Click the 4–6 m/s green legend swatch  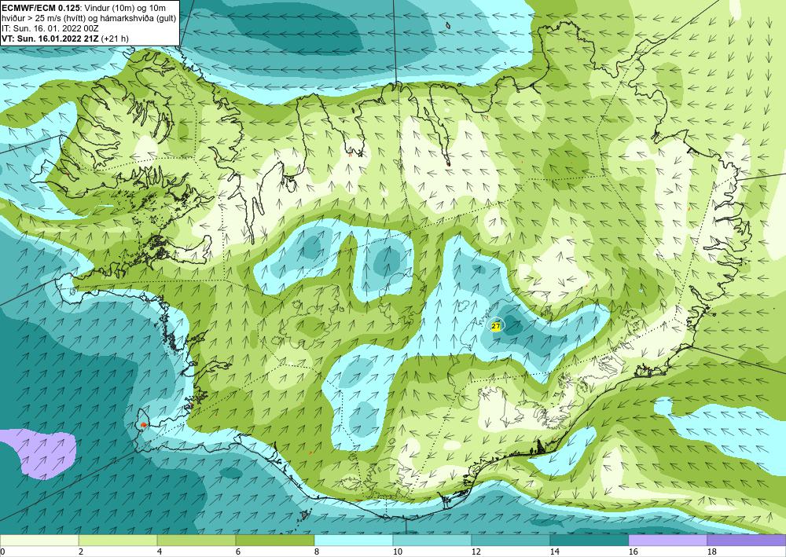click(x=196, y=541)
